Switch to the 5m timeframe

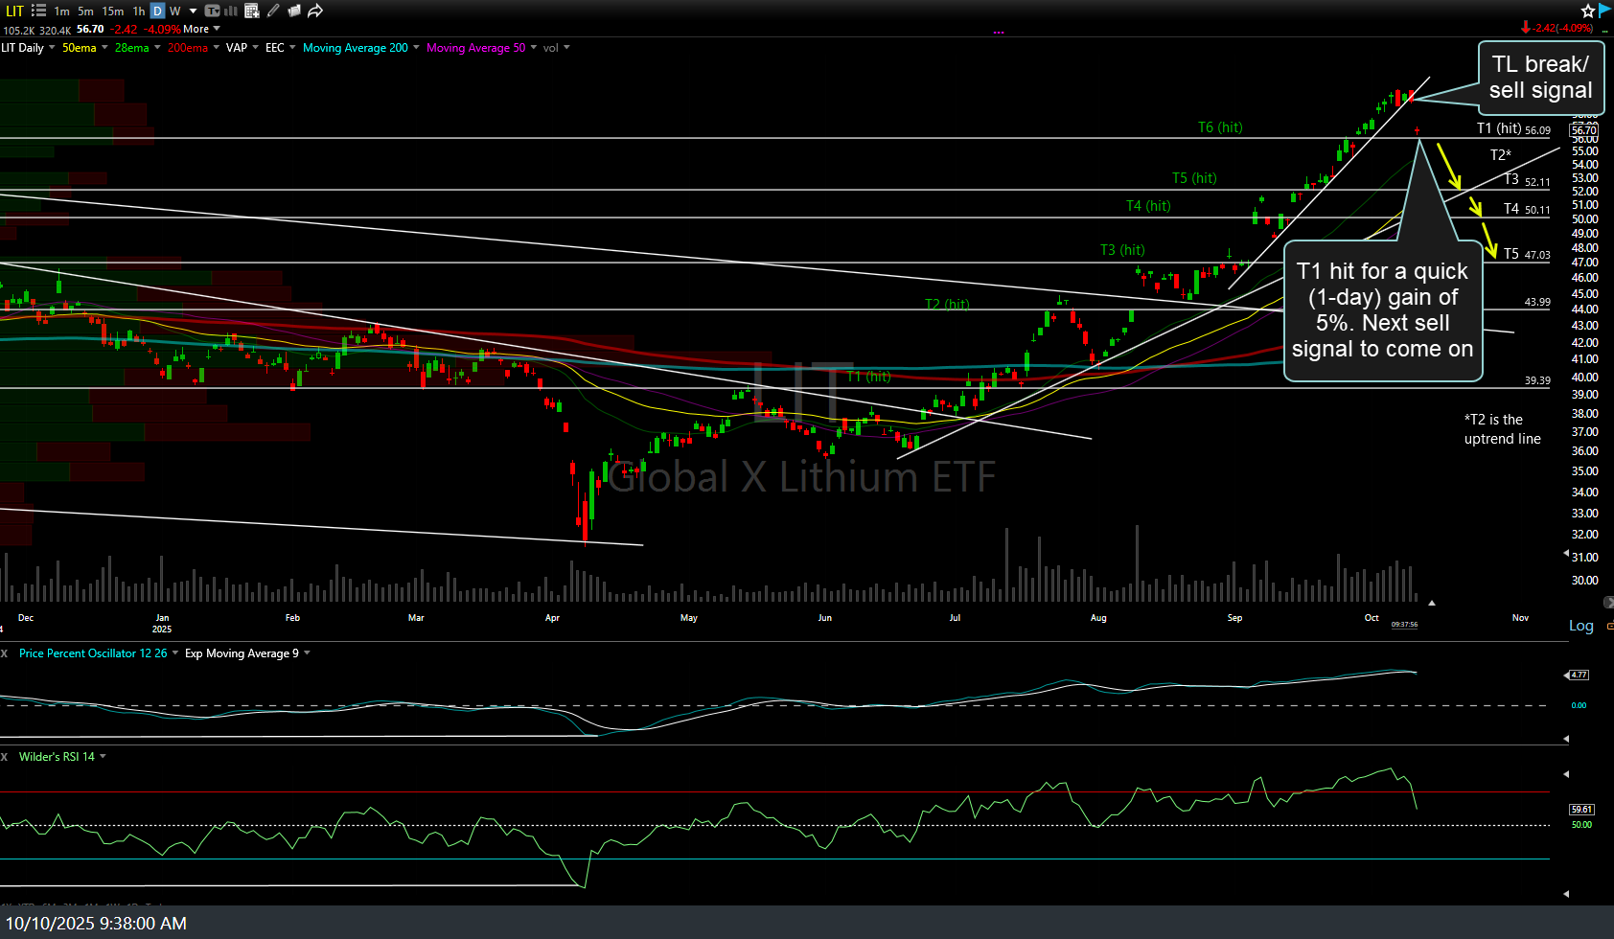85,11
